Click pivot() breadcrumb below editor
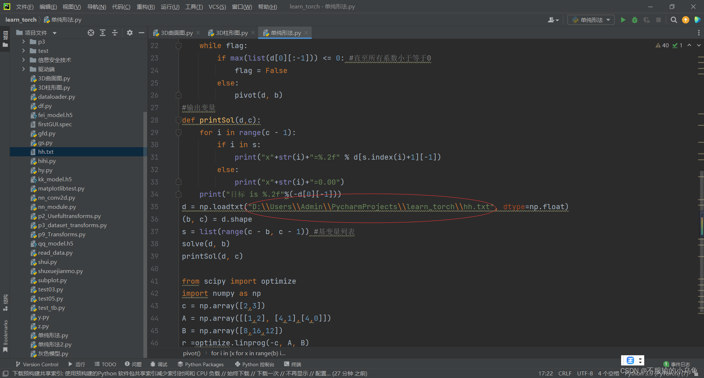This screenshot has width=704, height=378. [192, 353]
